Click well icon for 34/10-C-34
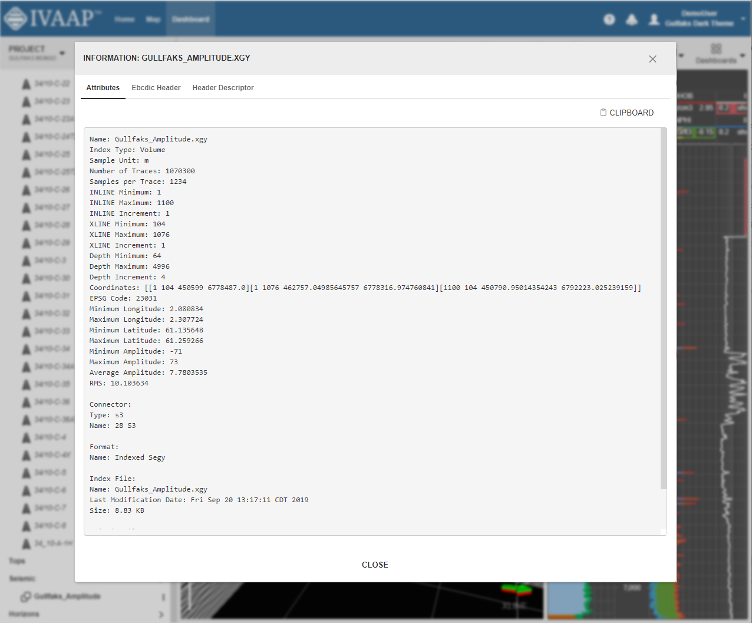Viewport: 752px width, 623px height. tap(26, 349)
